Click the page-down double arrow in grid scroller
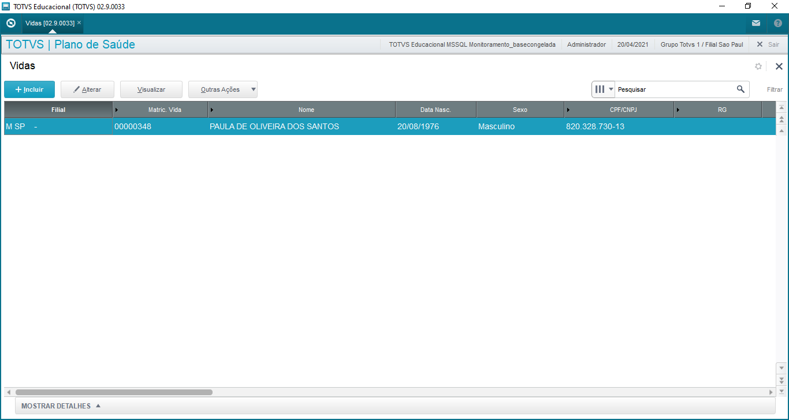The height and width of the screenshot is (420, 789). [x=781, y=380]
